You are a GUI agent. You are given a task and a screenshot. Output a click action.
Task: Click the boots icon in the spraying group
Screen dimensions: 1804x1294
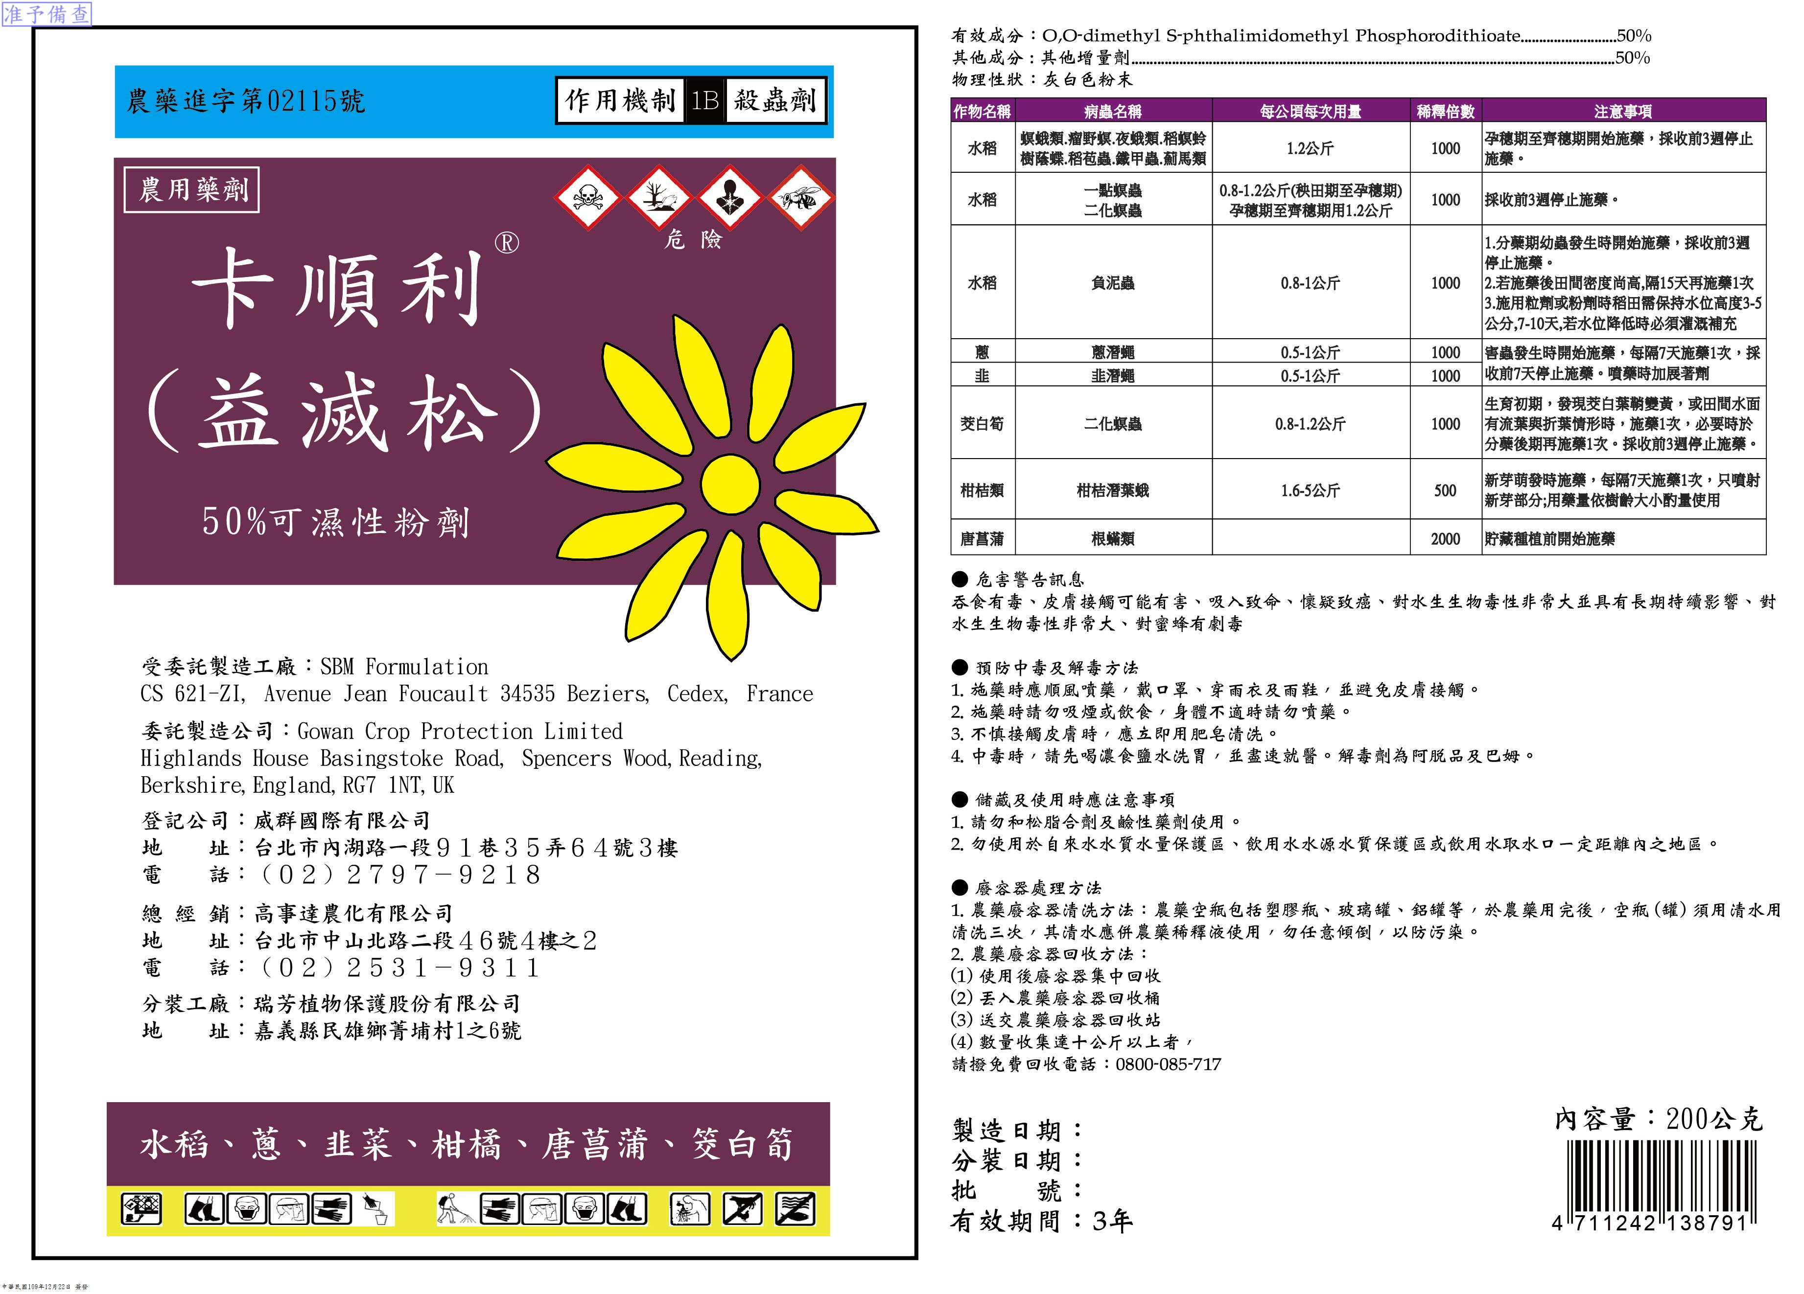pyautogui.click(x=627, y=1209)
